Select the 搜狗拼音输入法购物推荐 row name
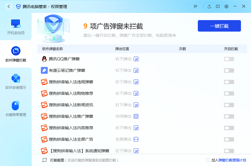The width and height of the screenshot is (251, 166). (x=71, y=93)
